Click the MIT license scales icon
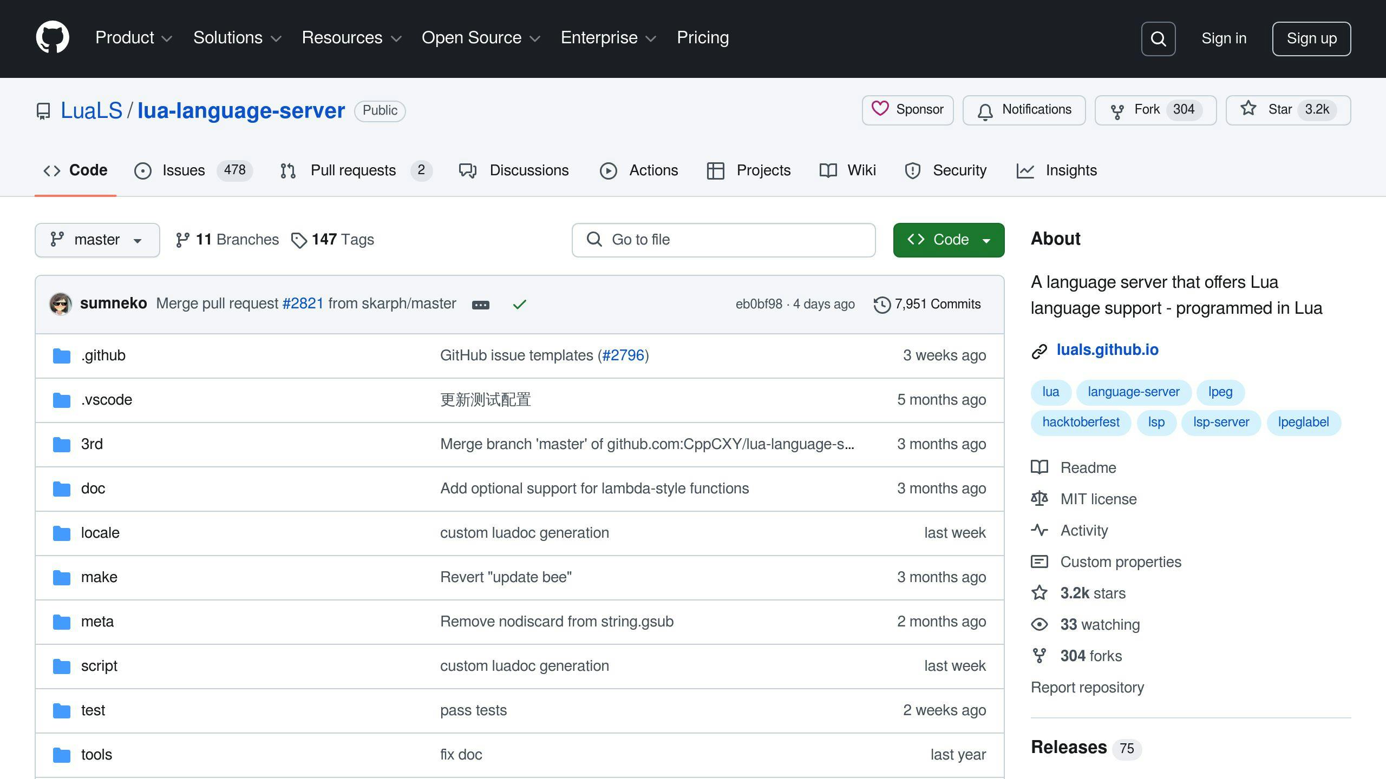This screenshot has width=1386, height=779. 1039,498
